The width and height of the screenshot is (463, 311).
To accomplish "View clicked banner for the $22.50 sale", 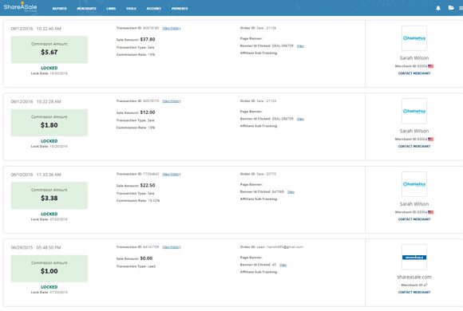I will (x=291, y=192).
